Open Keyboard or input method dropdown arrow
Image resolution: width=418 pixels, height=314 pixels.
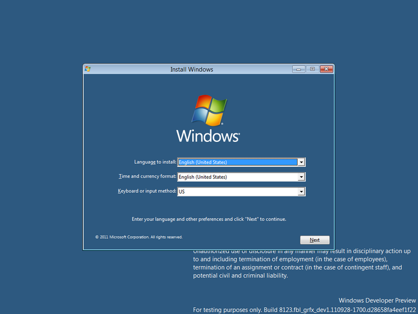pos(301,192)
